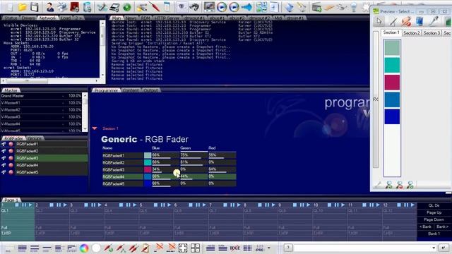This screenshot has height=254, width=452.
Task: Select the Section 2 tab in the Preview window
Action: click(x=412, y=33)
